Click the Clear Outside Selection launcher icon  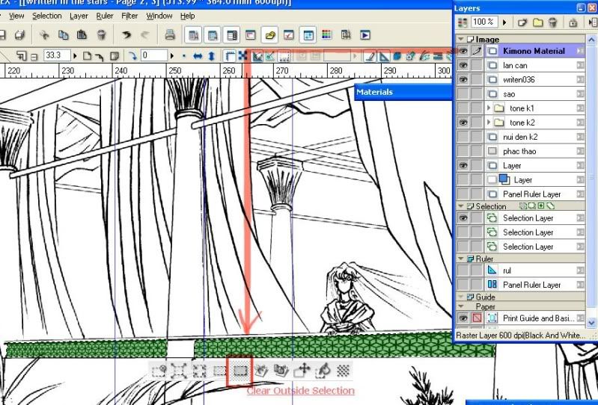pyautogui.click(x=240, y=371)
